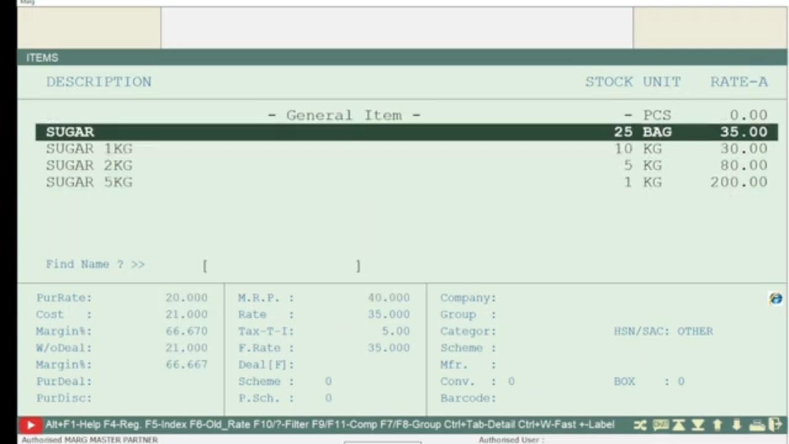This screenshot has width=789, height=444.
Task: Click the RATE-A column header
Action: coord(739,82)
